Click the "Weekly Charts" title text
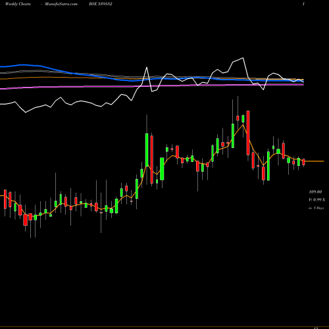The width and height of the screenshot is (329, 329). (18, 4)
